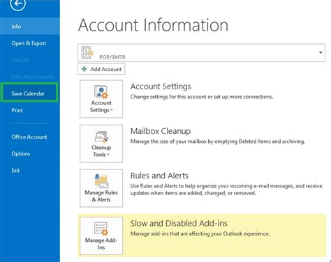Click the Manage Rules & Alerts icon
This screenshot has width=331, height=262.
[101, 181]
